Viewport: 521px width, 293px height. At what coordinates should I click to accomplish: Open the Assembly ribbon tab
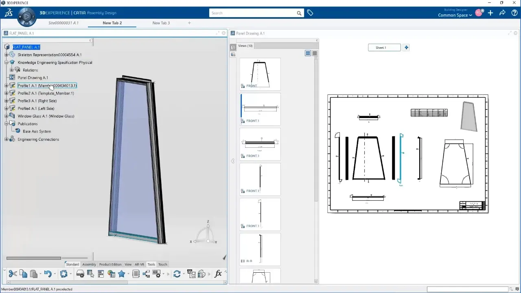click(x=89, y=264)
